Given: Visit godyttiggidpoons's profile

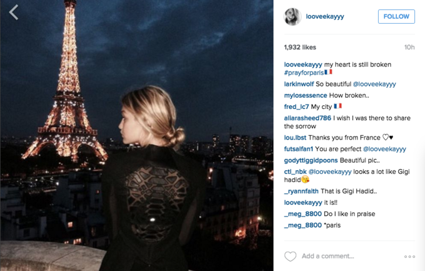Looking at the screenshot, I should 311,160.
